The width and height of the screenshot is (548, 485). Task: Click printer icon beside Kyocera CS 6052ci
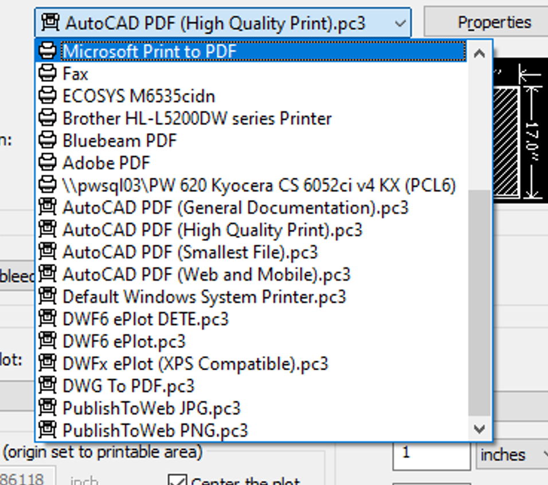pos(48,185)
